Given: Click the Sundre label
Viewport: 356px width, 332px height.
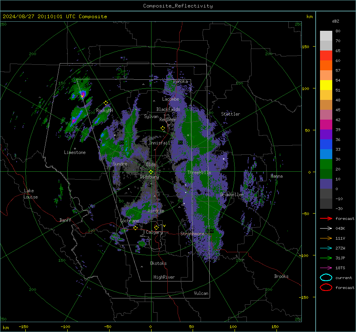Looking at the screenshot, I should (120, 164).
